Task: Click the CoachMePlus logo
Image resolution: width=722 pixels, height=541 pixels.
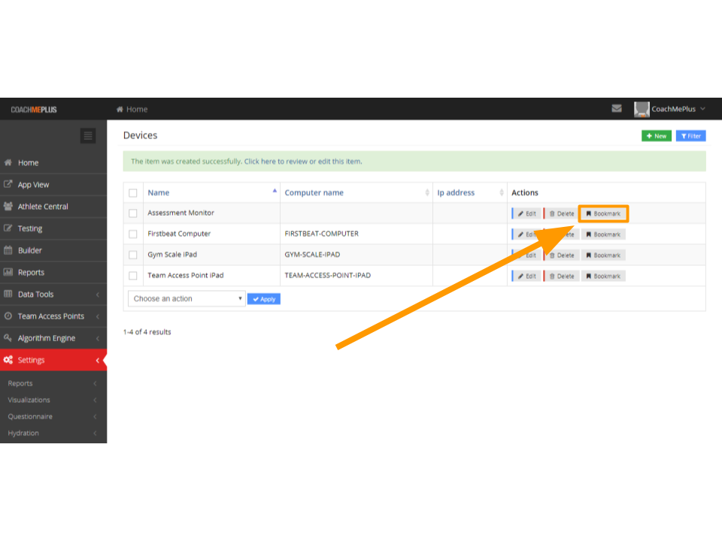Action: click(x=34, y=110)
